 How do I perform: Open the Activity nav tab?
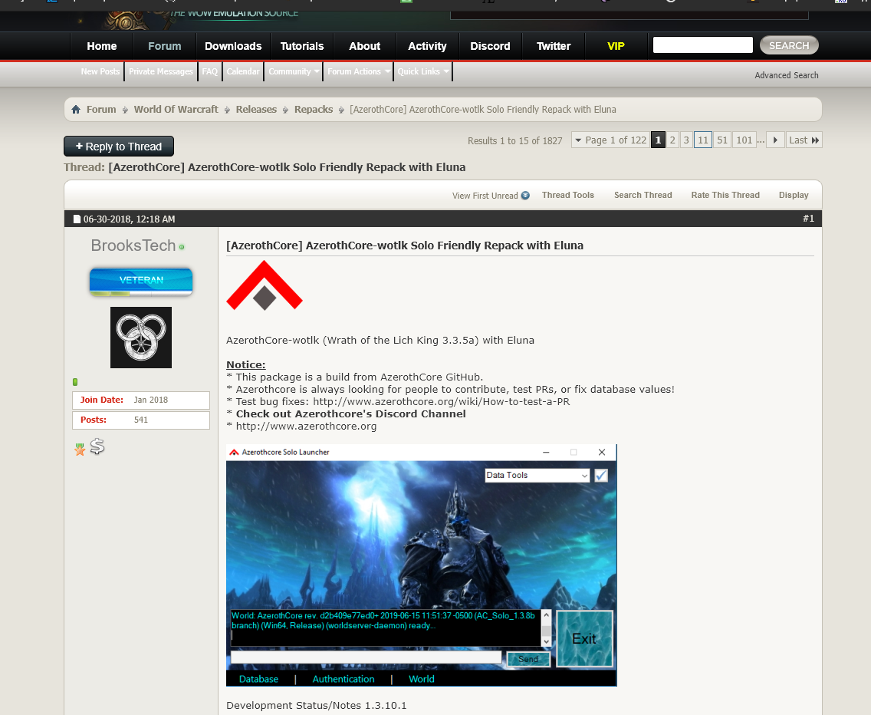(x=427, y=46)
